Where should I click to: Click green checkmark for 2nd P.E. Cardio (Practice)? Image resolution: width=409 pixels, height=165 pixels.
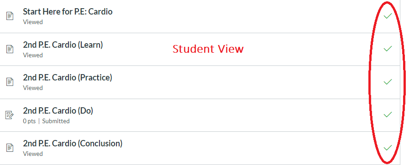[x=388, y=81]
